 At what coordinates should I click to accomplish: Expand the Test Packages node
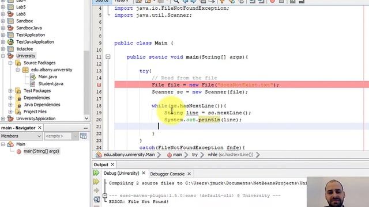10,91
